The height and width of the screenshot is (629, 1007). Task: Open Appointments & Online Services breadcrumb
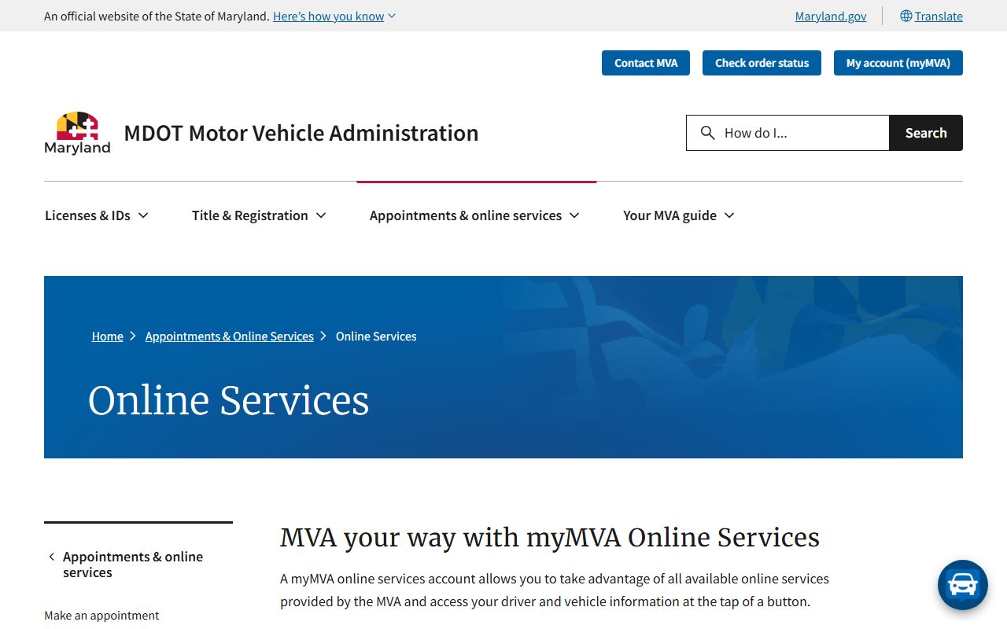230,336
